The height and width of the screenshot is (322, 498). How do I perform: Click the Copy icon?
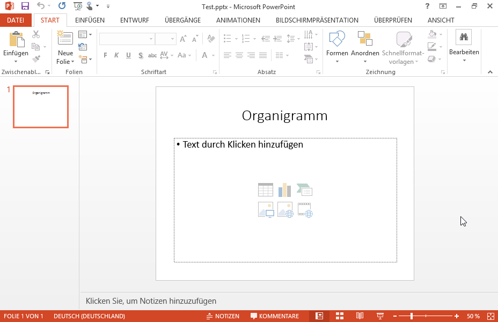(x=36, y=47)
